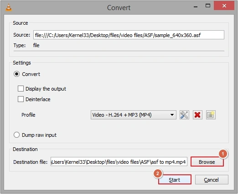
Task: Click the Convert title bar text
Action: (119, 8)
